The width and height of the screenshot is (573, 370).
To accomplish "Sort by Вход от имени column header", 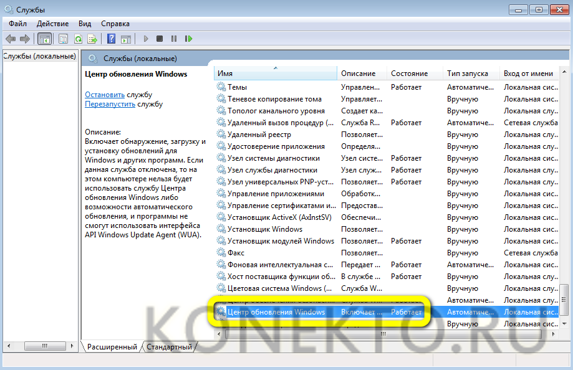I will [529, 74].
